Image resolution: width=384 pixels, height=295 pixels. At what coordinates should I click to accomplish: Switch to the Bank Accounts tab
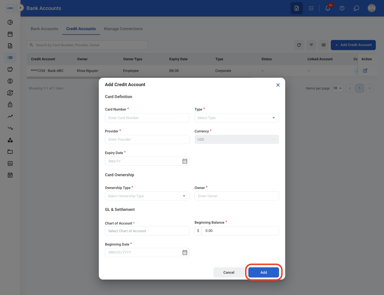44,29
